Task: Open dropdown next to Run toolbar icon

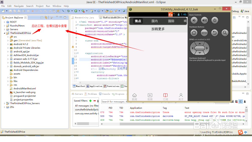Action: (x=79, y=11)
